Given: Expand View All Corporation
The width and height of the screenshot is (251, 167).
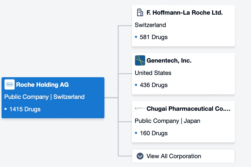Looking at the screenshot, I should pos(173,156).
